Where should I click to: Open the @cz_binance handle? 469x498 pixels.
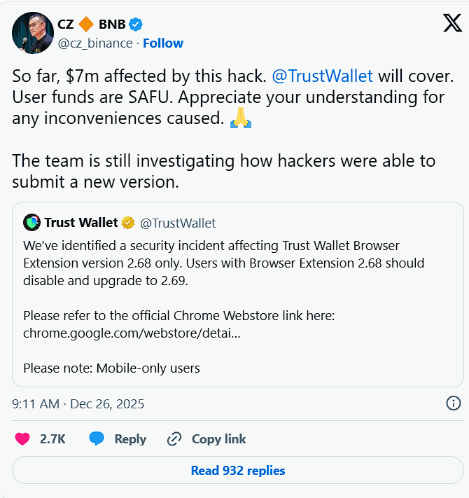[95, 43]
